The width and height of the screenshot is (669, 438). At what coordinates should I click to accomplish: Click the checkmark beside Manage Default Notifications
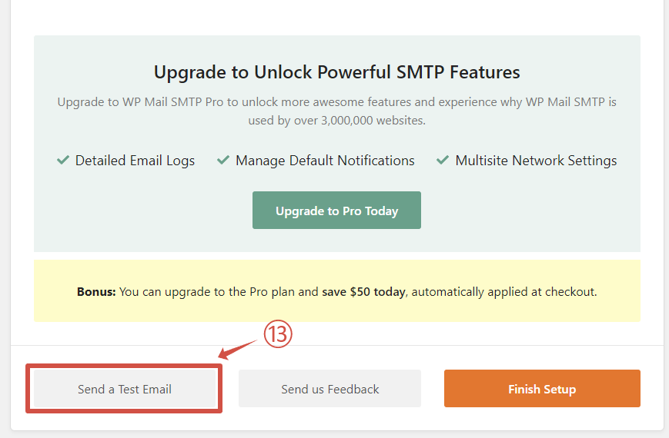pos(223,161)
